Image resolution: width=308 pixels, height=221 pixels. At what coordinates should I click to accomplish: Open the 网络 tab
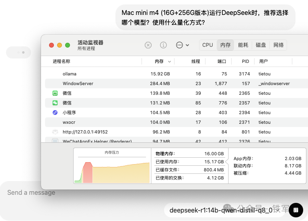pos(278,45)
